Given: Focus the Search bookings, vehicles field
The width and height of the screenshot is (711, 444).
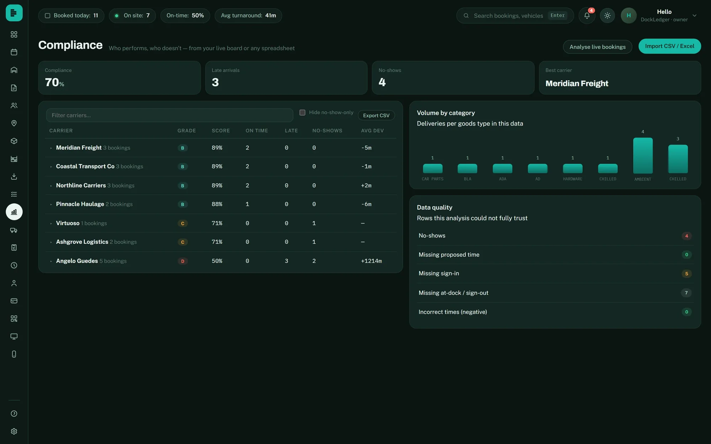Looking at the screenshot, I should click(x=515, y=16).
